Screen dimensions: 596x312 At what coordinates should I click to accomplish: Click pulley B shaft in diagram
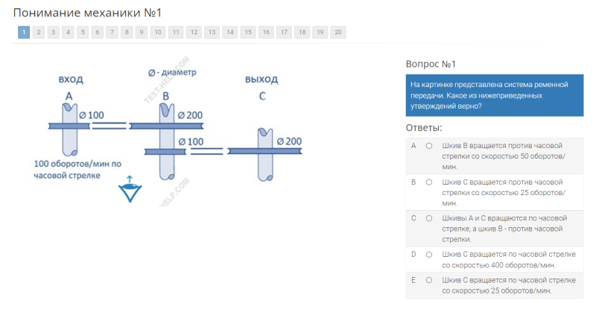(167, 141)
